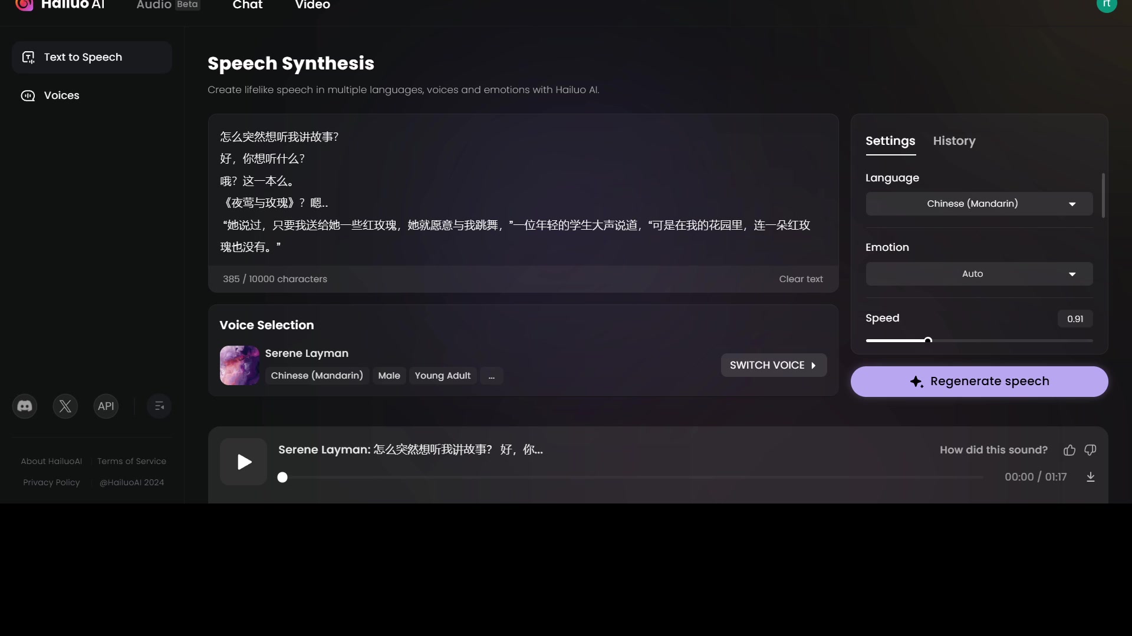Click the X (Twitter) share icon
Image resolution: width=1132 pixels, height=636 pixels.
coord(65,405)
